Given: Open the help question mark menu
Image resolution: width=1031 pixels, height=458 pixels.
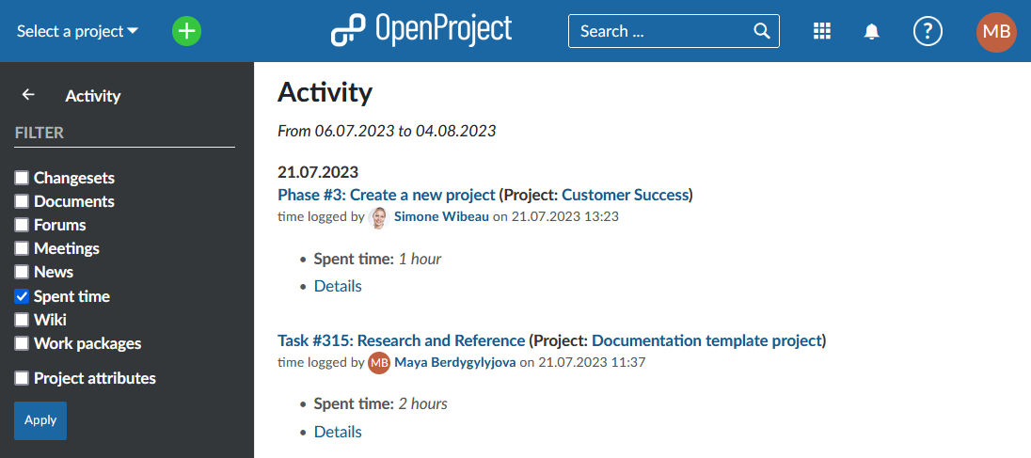Looking at the screenshot, I should click(x=928, y=31).
